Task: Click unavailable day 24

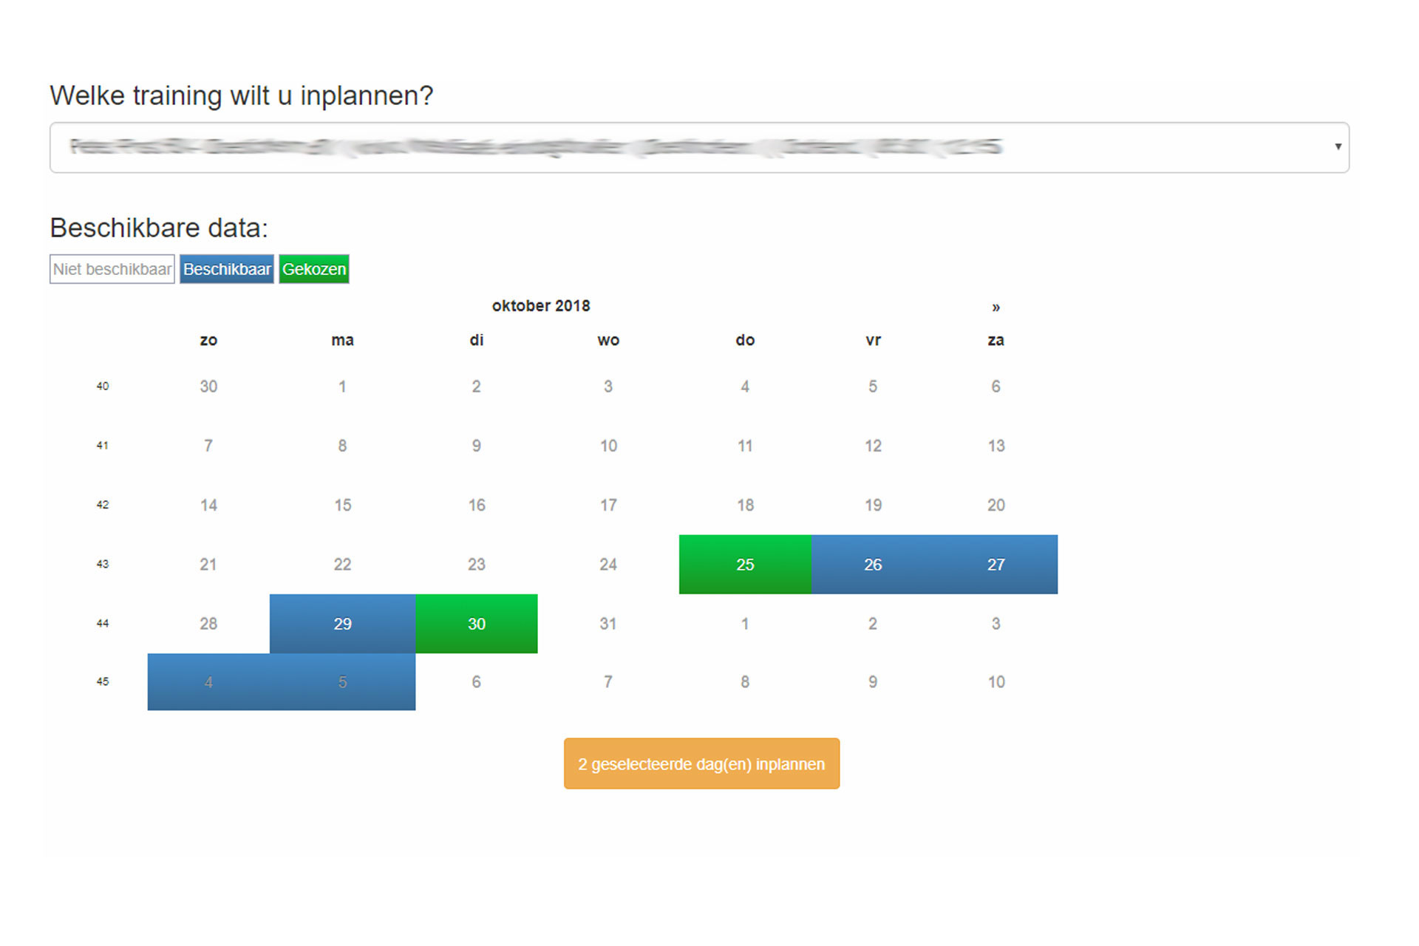Action: (608, 565)
